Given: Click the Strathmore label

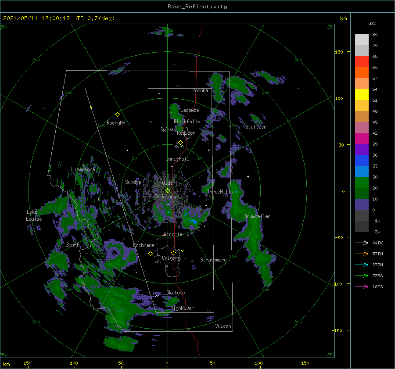Looking at the screenshot, I should pos(213,260).
